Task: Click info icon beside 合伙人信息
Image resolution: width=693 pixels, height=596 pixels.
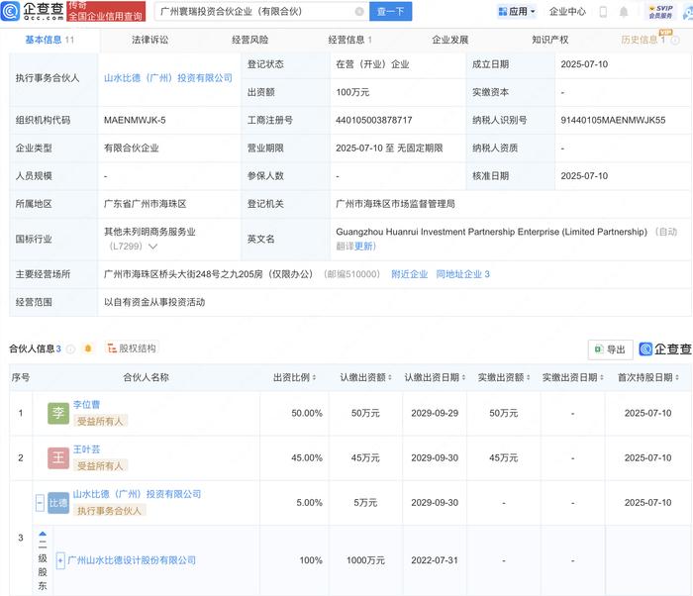Action: [70, 348]
